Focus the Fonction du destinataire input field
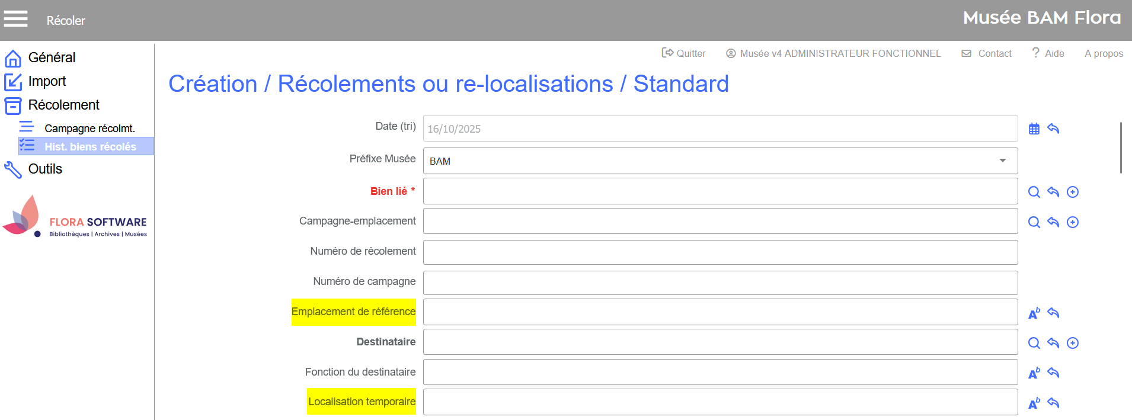 [720, 372]
